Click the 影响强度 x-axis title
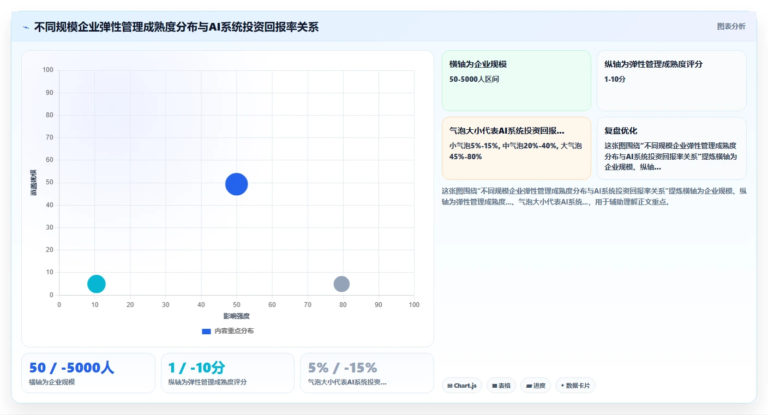The width and height of the screenshot is (768, 415). (236, 316)
